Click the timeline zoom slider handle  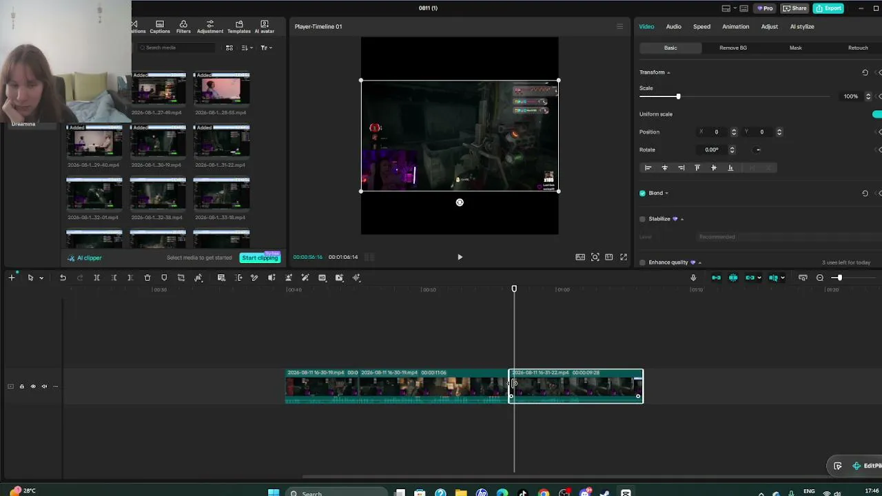(x=839, y=278)
